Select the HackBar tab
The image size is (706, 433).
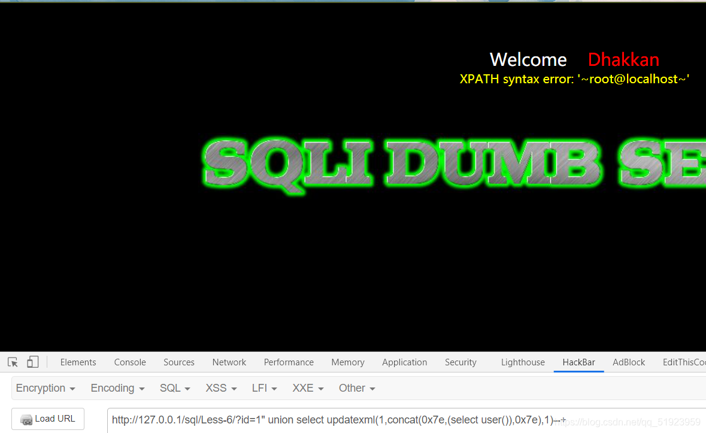coord(578,362)
